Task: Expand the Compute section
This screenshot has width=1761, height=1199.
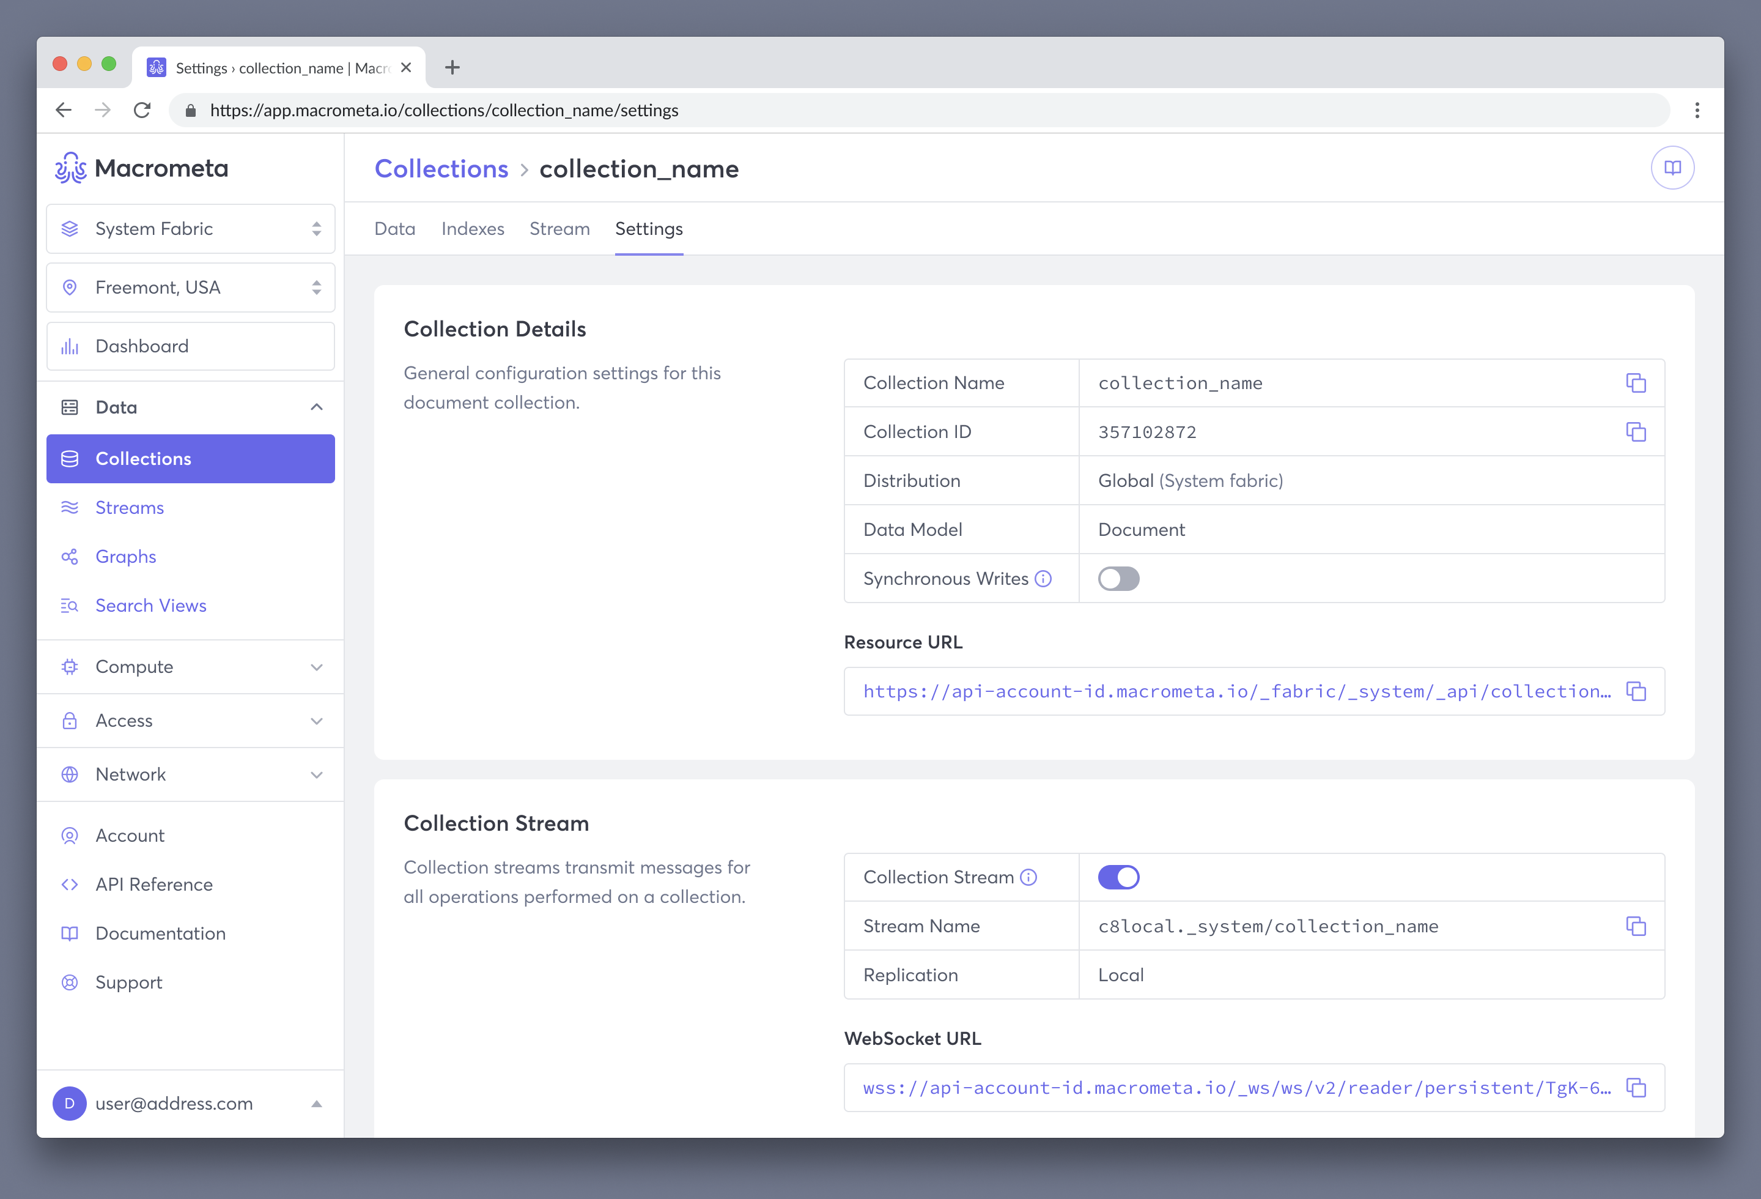Action: 190,667
